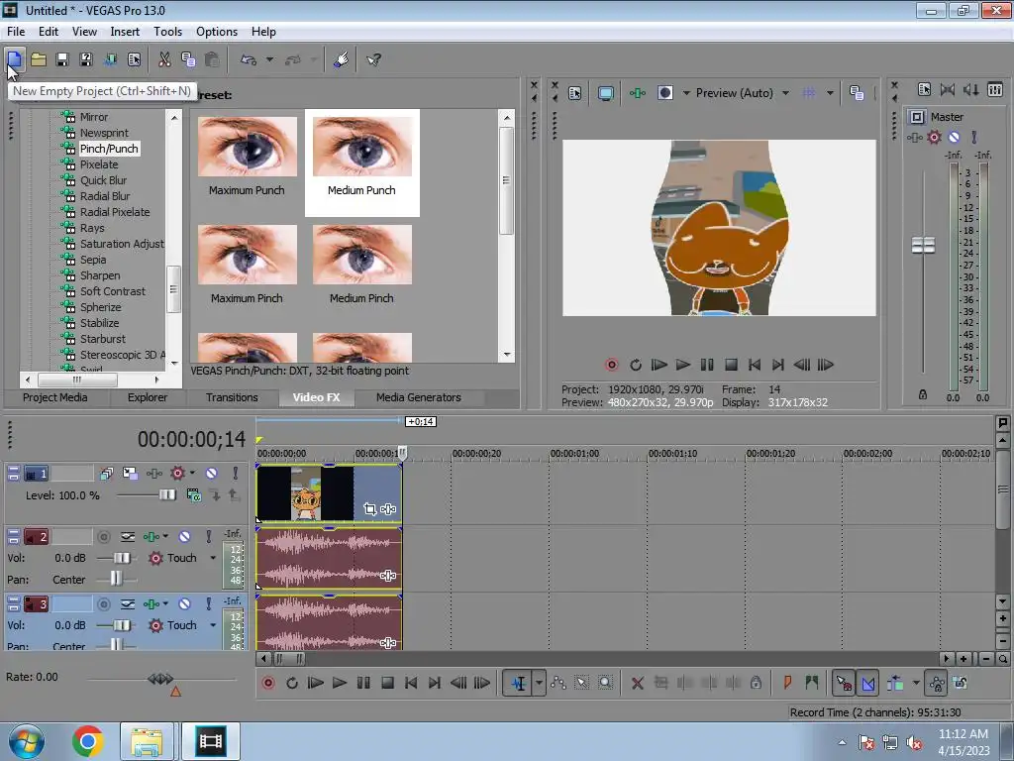Image resolution: width=1014 pixels, height=761 pixels.
Task: Switch to the Media Generators tab
Action: coord(419,397)
